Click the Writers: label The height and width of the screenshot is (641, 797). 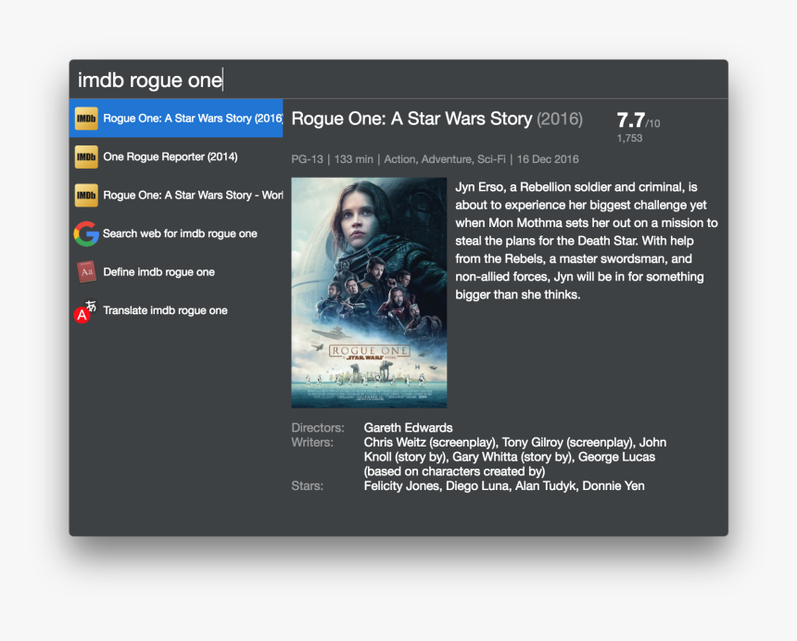coord(312,443)
